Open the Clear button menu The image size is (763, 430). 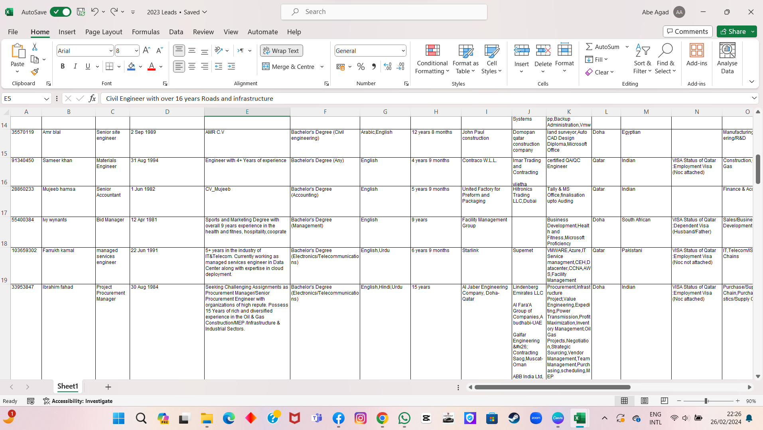point(599,72)
